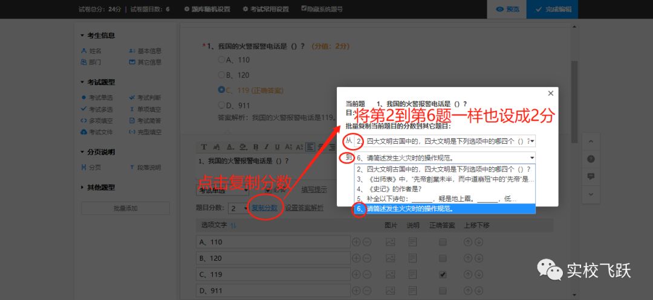Click the scroll-up chevron on the right panel
653x300 pixels.
tap(591, 142)
